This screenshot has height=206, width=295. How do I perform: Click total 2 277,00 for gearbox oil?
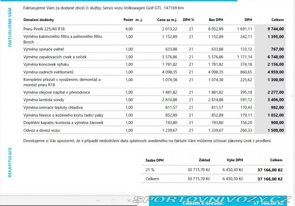pyautogui.click(x=276, y=92)
